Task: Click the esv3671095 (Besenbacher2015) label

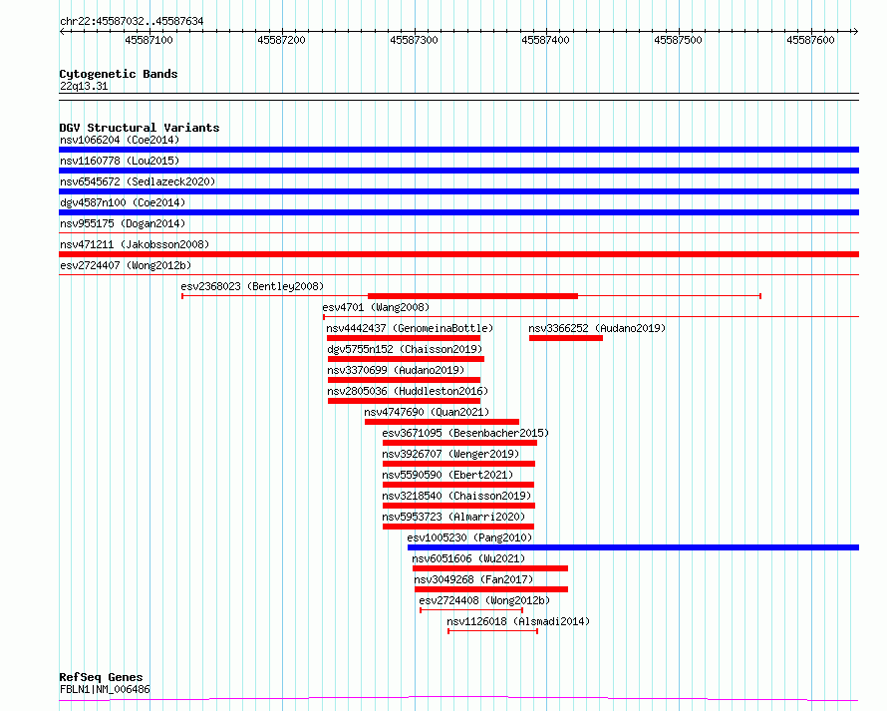Action: pyautogui.click(x=465, y=433)
